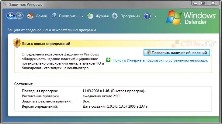Click the green arrow beside troubleshooting link
The image size is (222, 124).
[x=108, y=60]
